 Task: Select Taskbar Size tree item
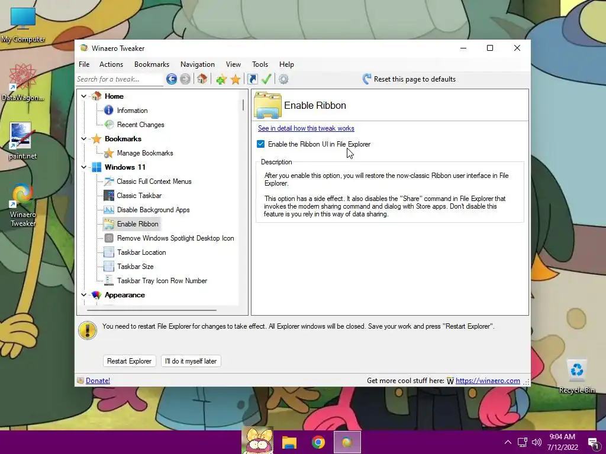136,267
